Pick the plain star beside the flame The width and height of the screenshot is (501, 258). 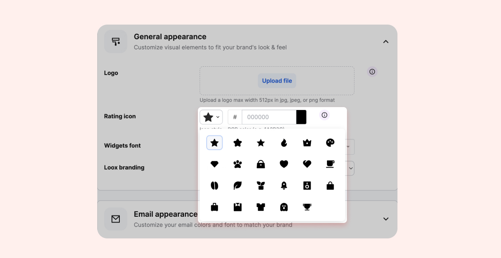(261, 143)
